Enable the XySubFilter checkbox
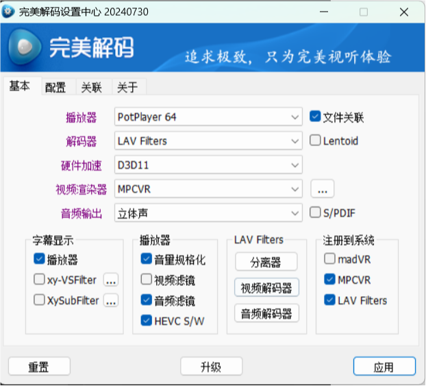The height and width of the screenshot is (386, 426). click(39, 300)
